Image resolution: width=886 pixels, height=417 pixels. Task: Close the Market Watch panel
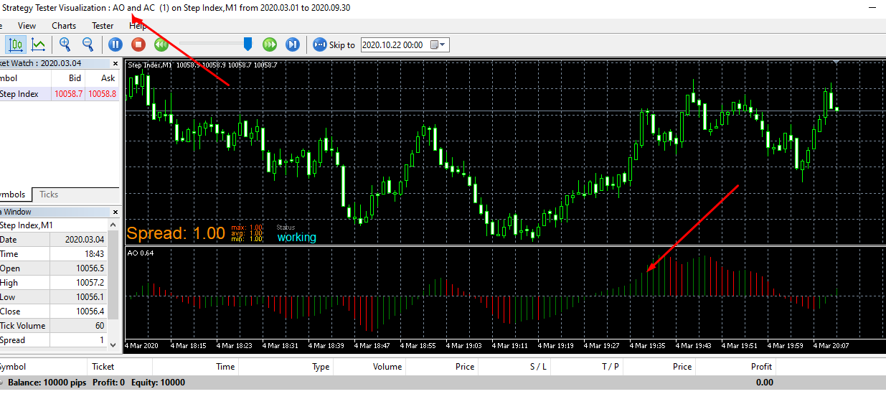click(x=115, y=63)
